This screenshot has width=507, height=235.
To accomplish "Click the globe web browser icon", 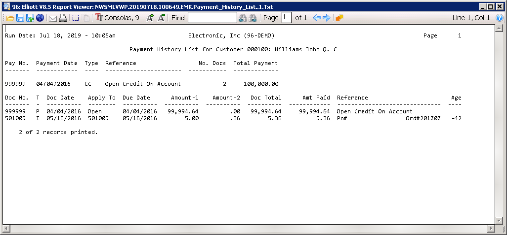I will pyautogui.click(x=40, y=18).
